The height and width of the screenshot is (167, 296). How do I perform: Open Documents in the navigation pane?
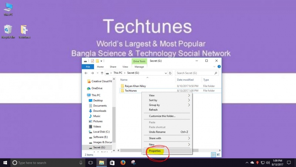[98, 106]
